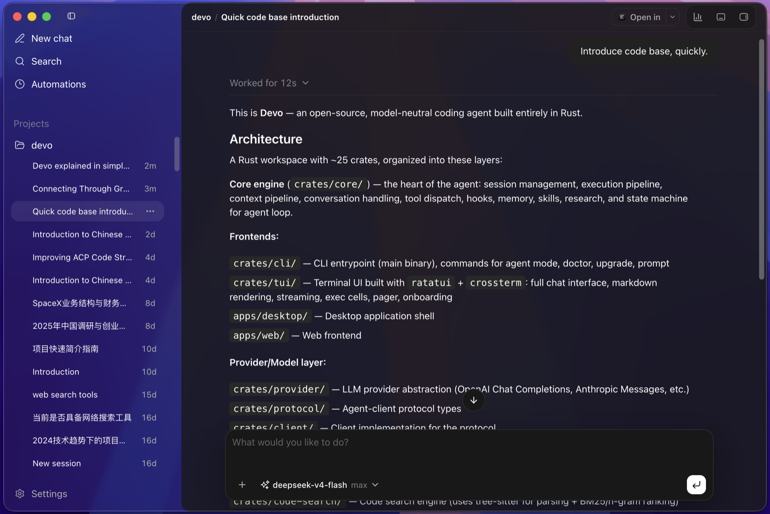The height and width of the screenshot is (514, 770).
Task: Open the Introduction to Chinese chat from 2d
Action: point(88,234)
